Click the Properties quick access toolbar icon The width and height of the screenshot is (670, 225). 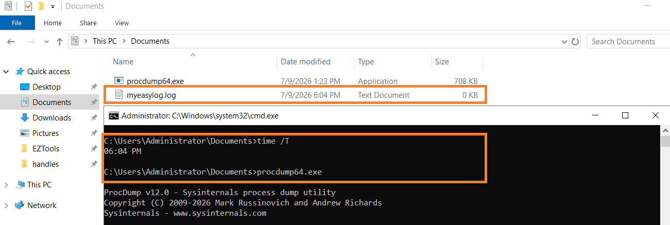pos(8,6)
